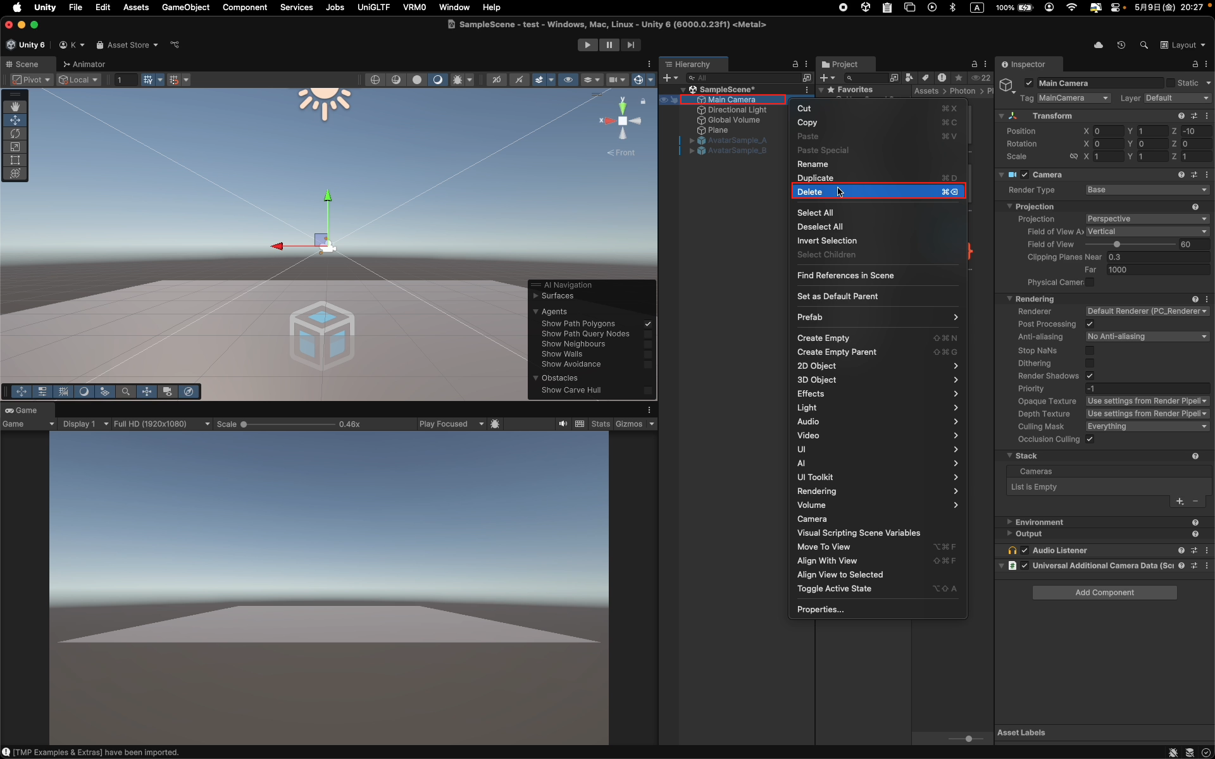Expand AvatarSample_A in Hierarchy

pyautogui.click(x=692, y=140)
